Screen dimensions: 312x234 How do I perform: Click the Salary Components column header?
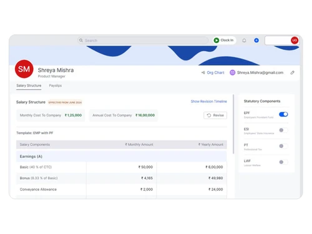point(35,145)
